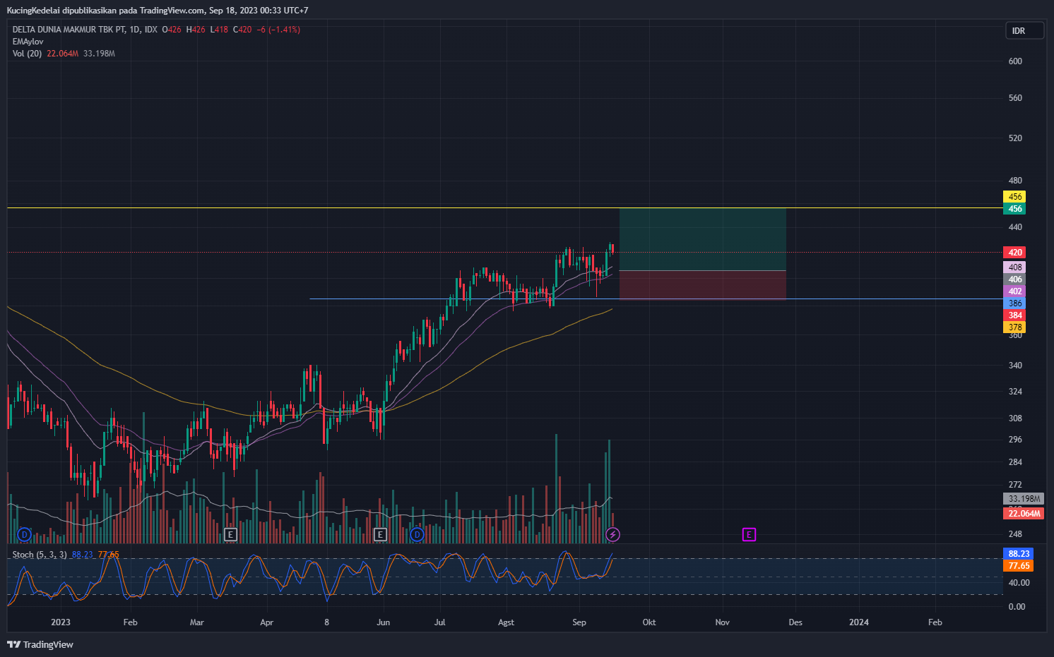
Task: Click the 520 price scale label
Action: (1015, 138)
